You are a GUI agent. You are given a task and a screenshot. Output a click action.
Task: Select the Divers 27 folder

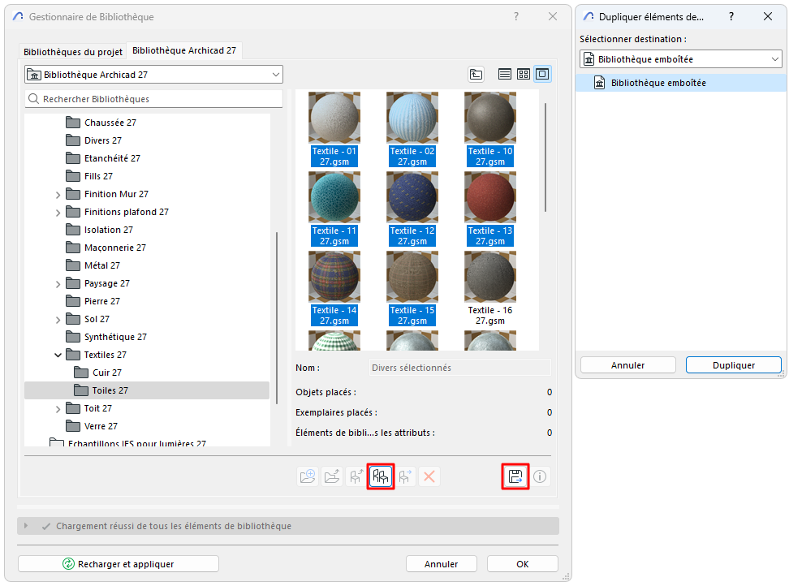(x=102, y=140)
